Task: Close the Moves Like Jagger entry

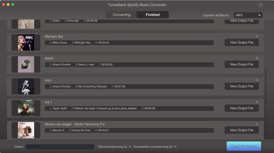Action: coord(257,124)
